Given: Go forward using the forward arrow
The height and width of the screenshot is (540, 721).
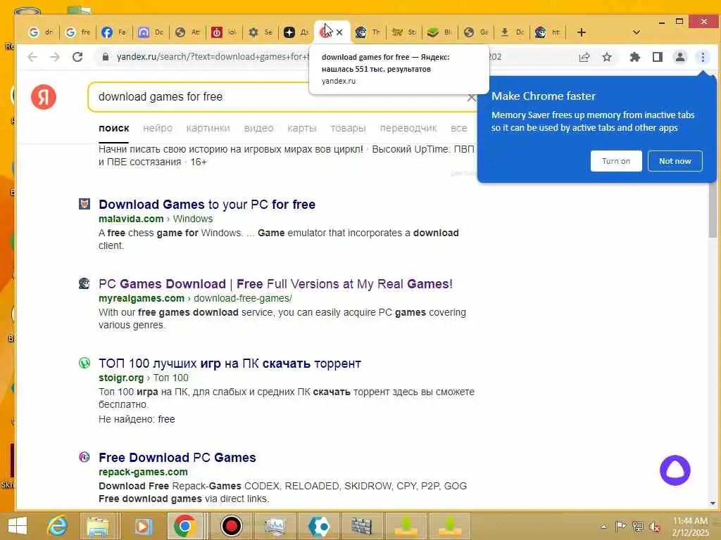Looking at the screenshot, I should point(55,57).
